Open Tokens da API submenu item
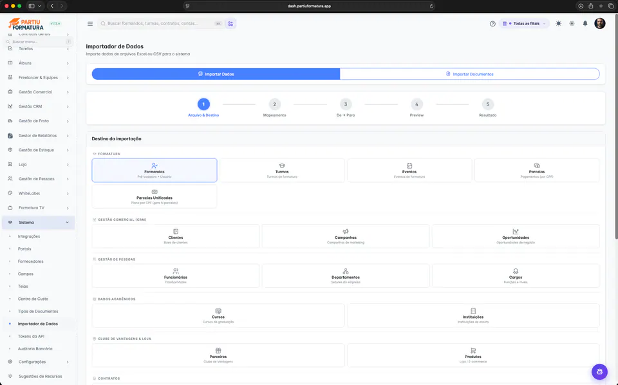Viewport: 618px width, 385px height. pos(31,337)
